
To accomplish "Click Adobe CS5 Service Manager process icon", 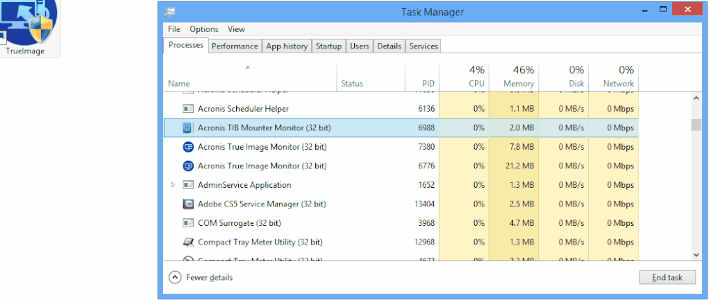I will pos(187,204).
